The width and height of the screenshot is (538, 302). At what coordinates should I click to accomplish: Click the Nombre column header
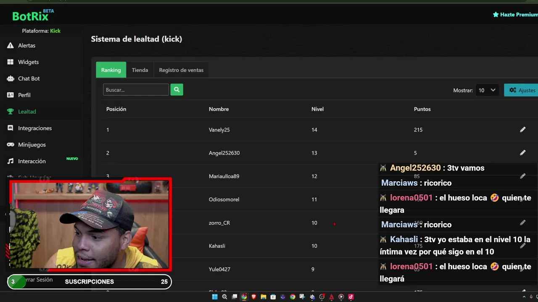coord(219,109)
